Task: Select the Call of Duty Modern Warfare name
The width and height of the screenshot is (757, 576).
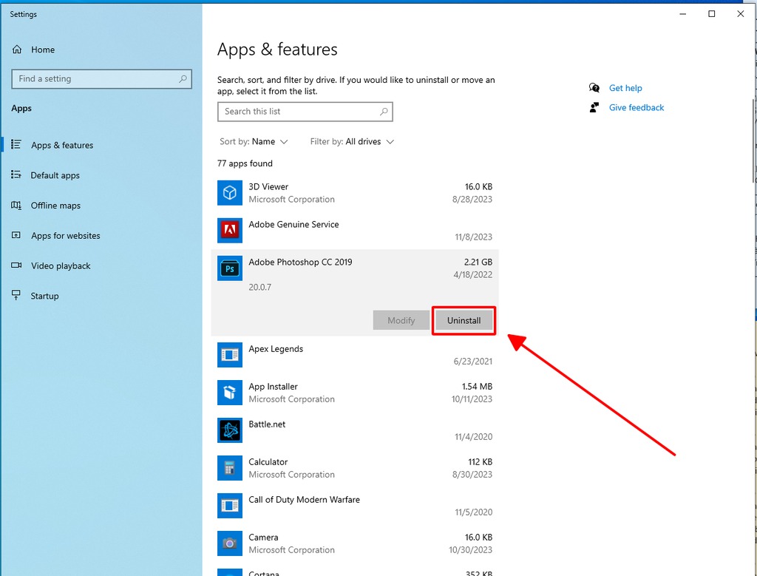Action: [304, 499]
